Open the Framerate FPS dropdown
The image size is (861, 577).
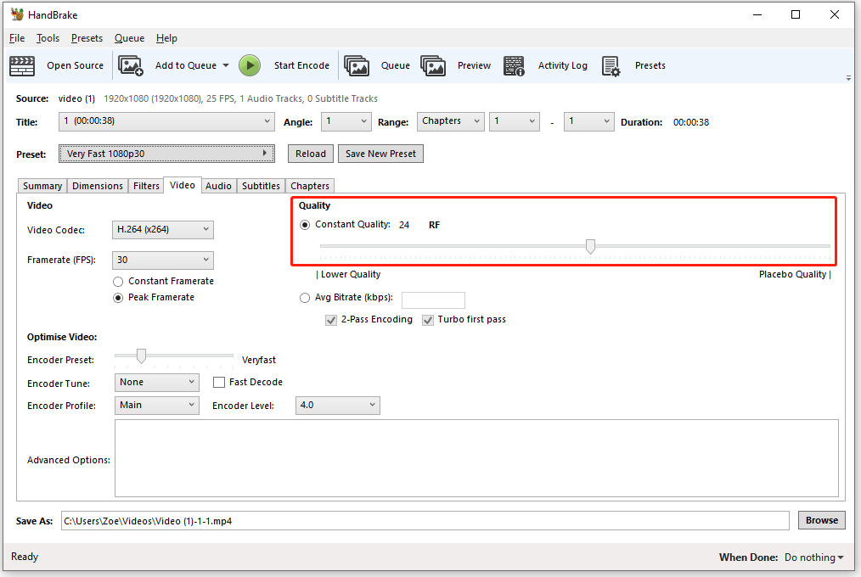162,260
